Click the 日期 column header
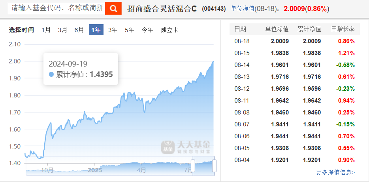The width and height of the screenshot is (369, 183). coord(240,29)
